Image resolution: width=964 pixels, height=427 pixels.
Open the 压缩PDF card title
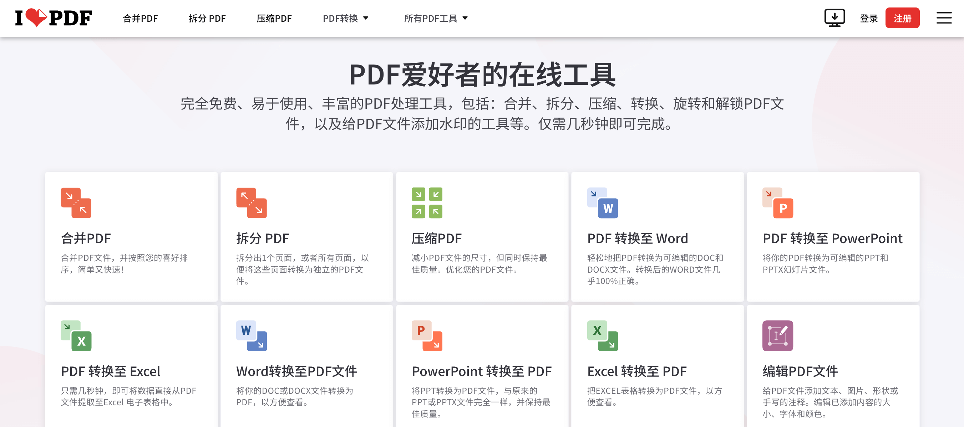tap(436, 238)
